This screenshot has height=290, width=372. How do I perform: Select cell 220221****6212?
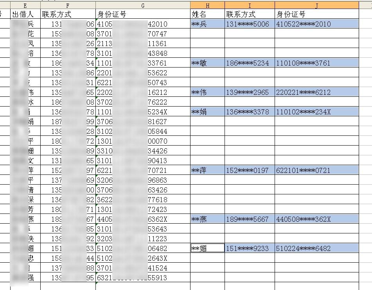click(x=317, y=92)
